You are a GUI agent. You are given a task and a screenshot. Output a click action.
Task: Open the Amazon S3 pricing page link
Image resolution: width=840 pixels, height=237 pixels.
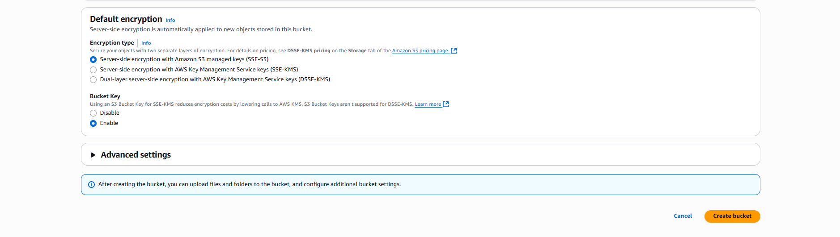420,51
